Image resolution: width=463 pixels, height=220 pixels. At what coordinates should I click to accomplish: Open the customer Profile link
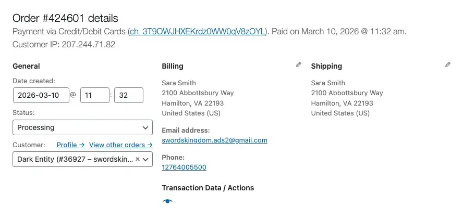[x=70, y=145]
